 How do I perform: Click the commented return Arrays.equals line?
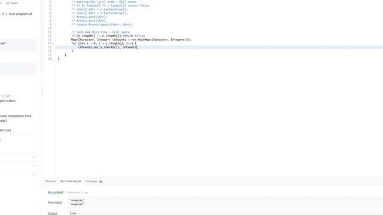point(102,24)
